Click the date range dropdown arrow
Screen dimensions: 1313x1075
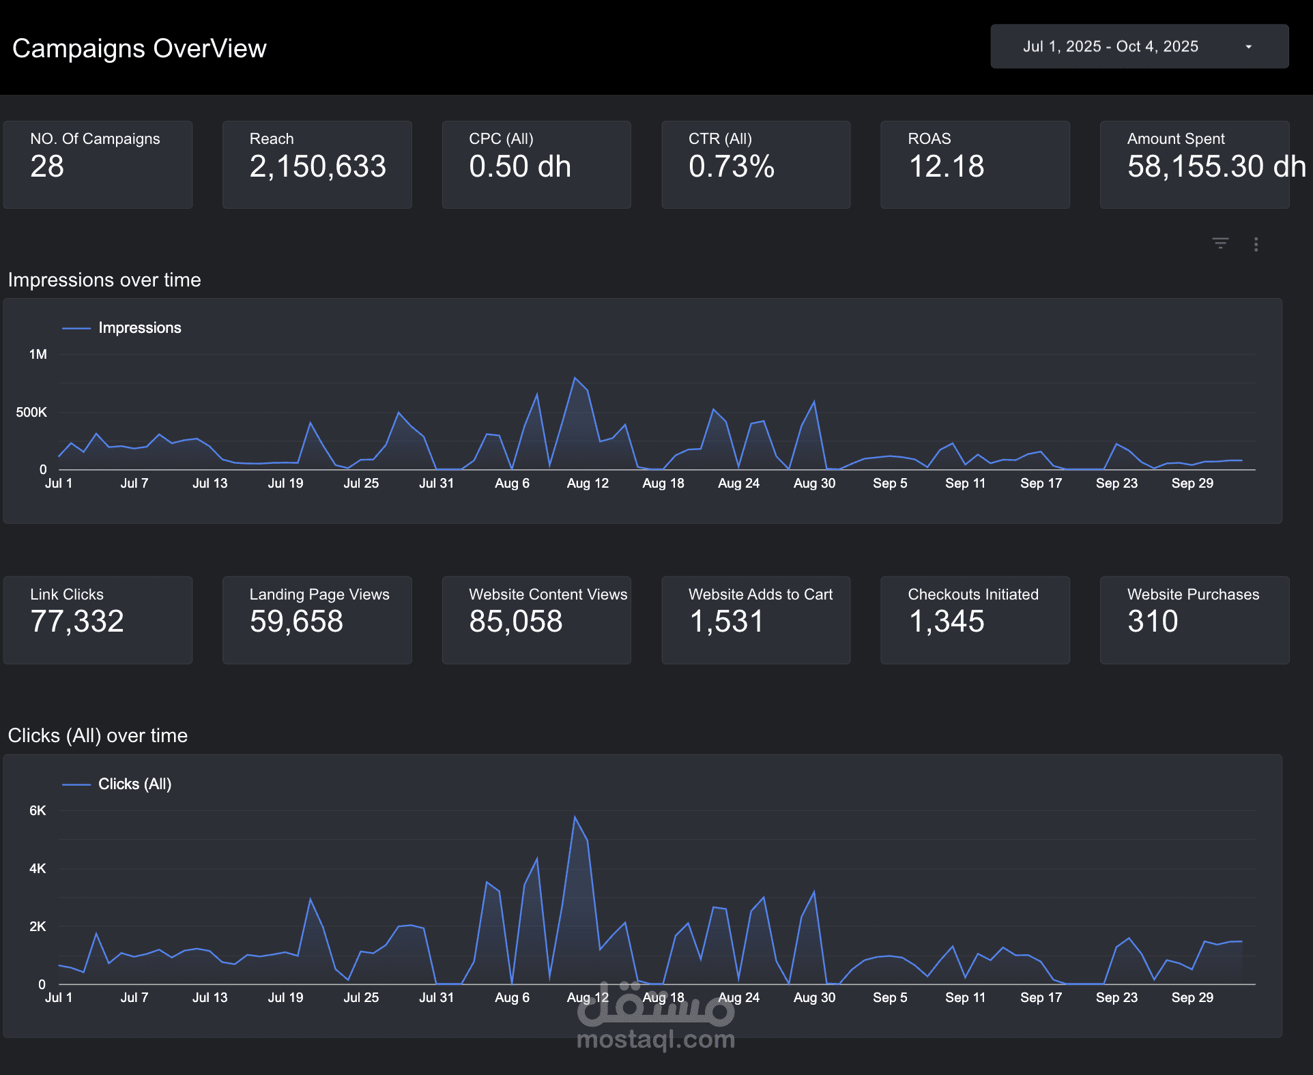(1248, 47)
